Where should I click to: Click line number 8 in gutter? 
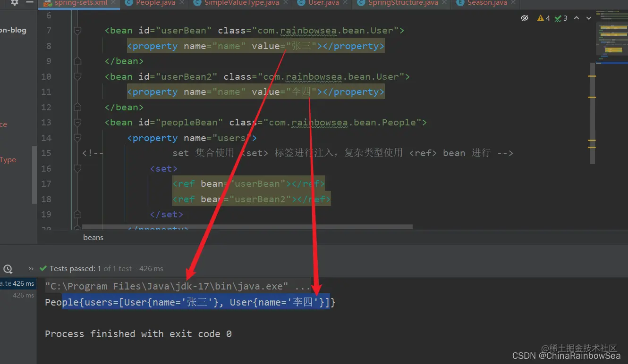click(49, 46)
